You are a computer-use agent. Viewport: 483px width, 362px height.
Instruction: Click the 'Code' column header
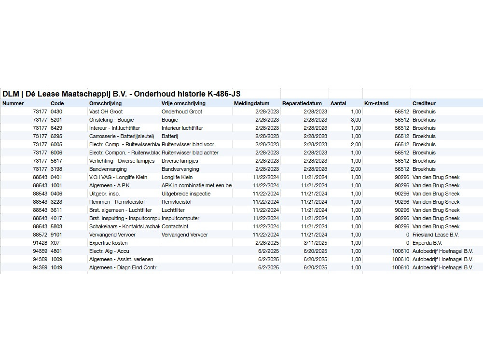click(x=57, y=103)
